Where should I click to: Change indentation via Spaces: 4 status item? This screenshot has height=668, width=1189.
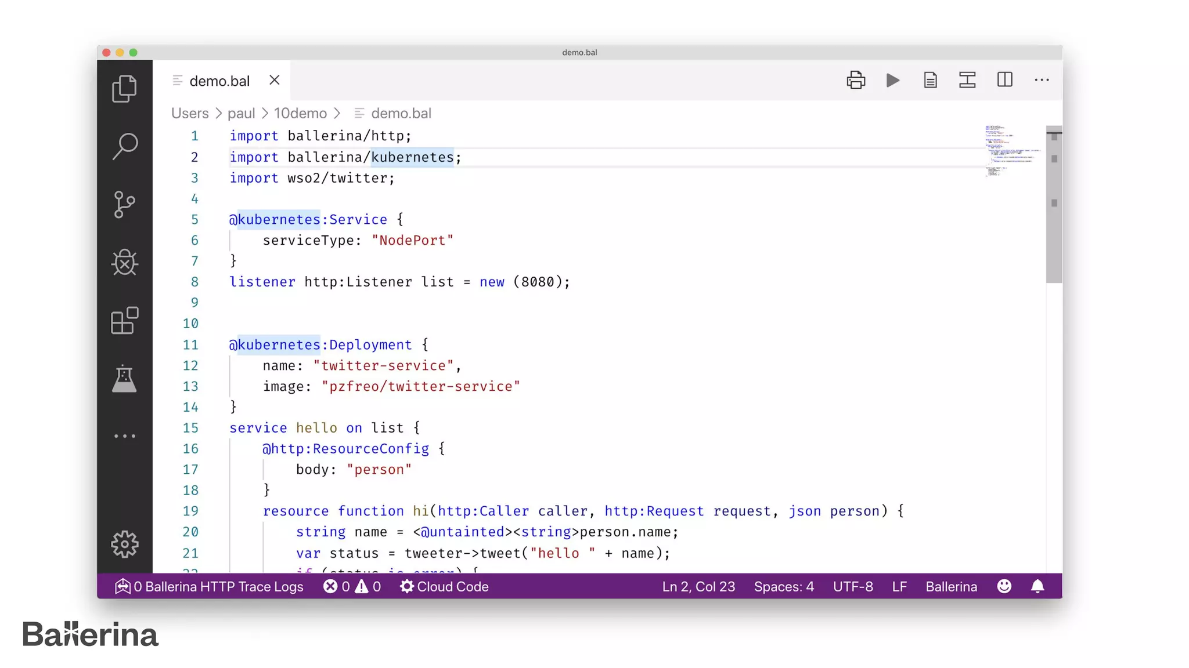(x=784, y=587)
